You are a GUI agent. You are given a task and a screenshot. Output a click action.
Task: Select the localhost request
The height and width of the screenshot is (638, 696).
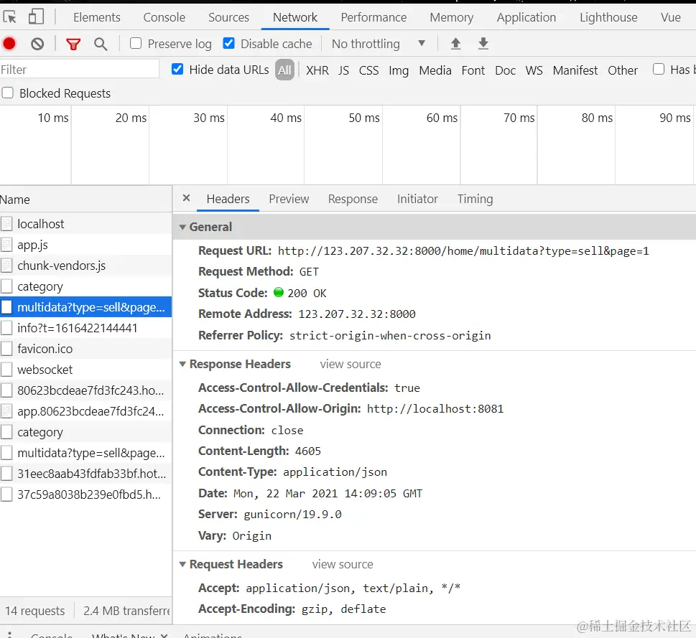(86, 223)
